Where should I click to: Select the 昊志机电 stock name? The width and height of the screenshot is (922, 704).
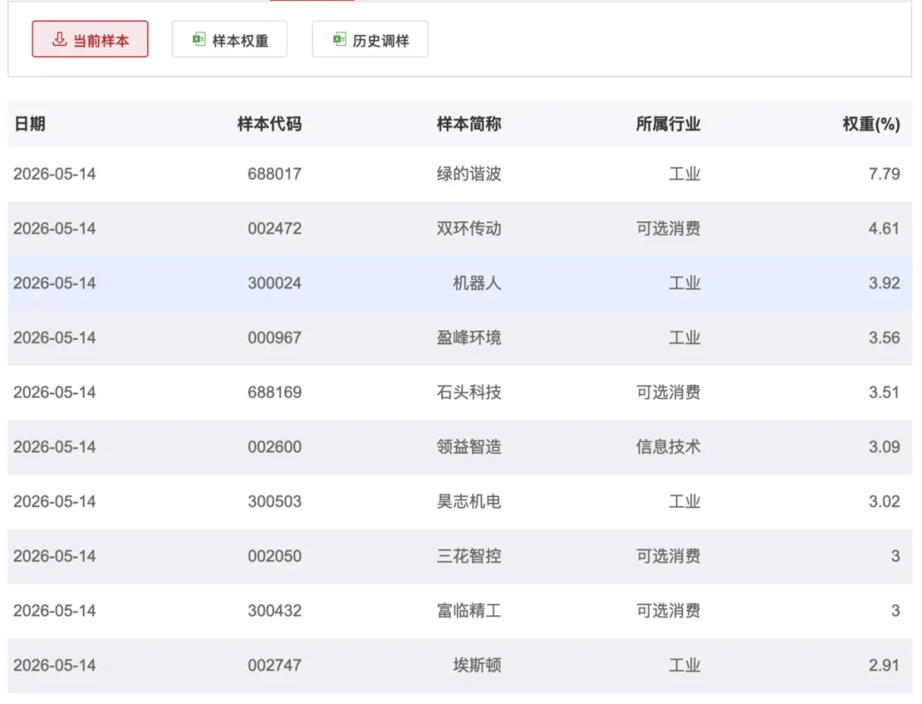pos(469,501)
